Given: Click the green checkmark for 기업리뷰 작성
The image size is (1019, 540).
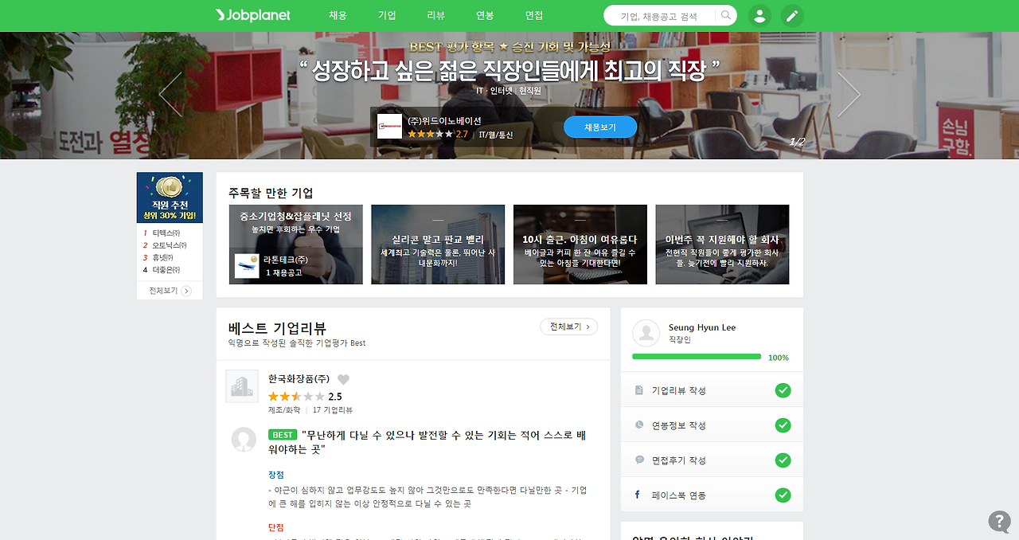Looking at the screenshot, I should click(x=783, y=390).
